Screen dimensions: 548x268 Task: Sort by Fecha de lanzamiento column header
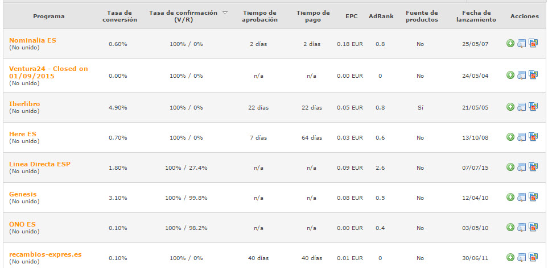click(476, 16)
